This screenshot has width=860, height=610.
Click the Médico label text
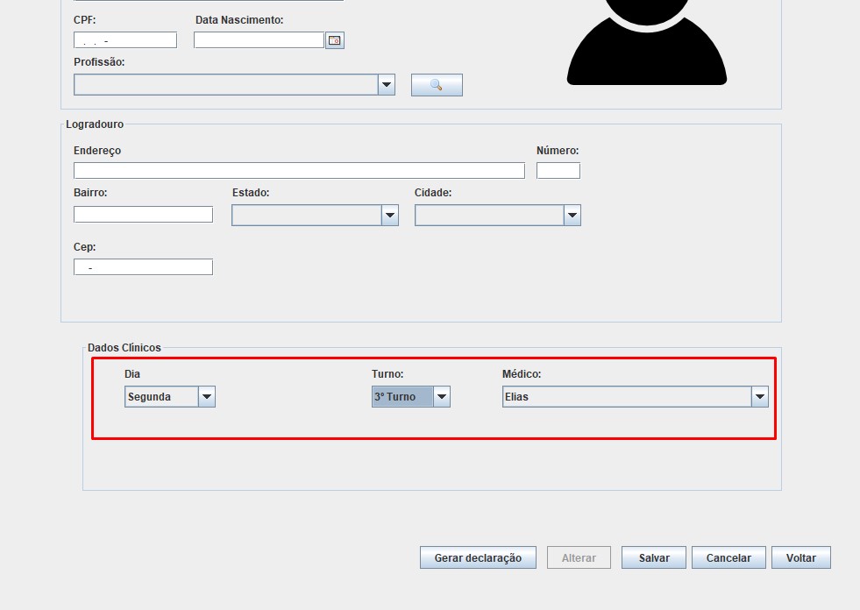(x=522, y=374)
